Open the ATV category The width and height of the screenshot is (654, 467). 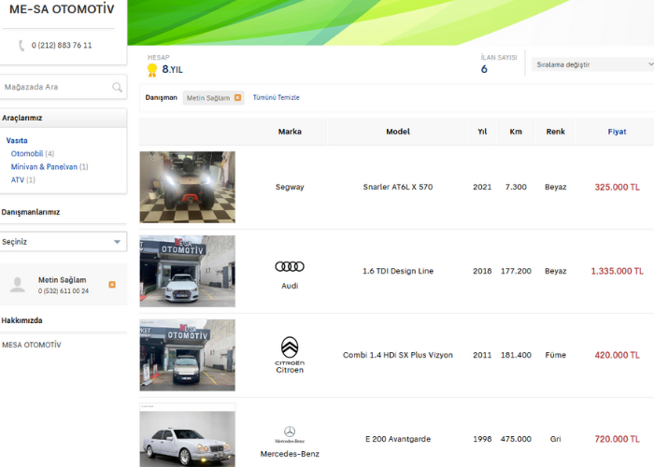point(17,179)
